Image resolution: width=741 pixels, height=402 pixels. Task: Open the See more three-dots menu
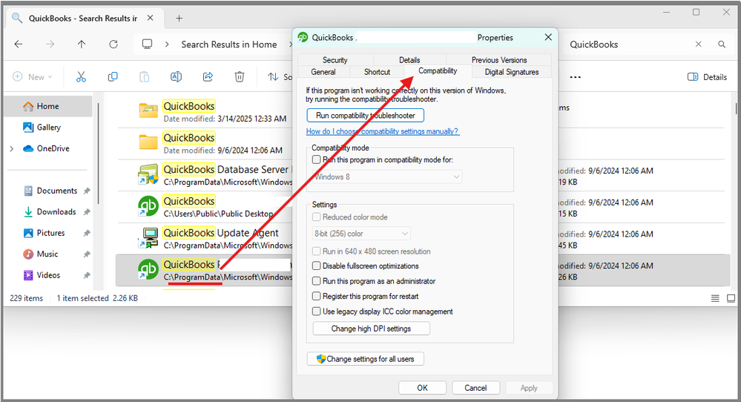[575, 77]
